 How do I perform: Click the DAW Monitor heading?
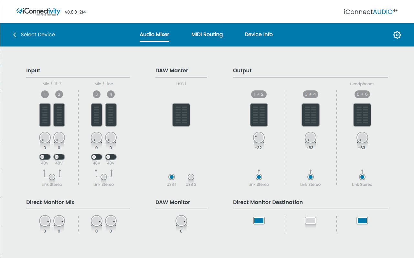173,202
